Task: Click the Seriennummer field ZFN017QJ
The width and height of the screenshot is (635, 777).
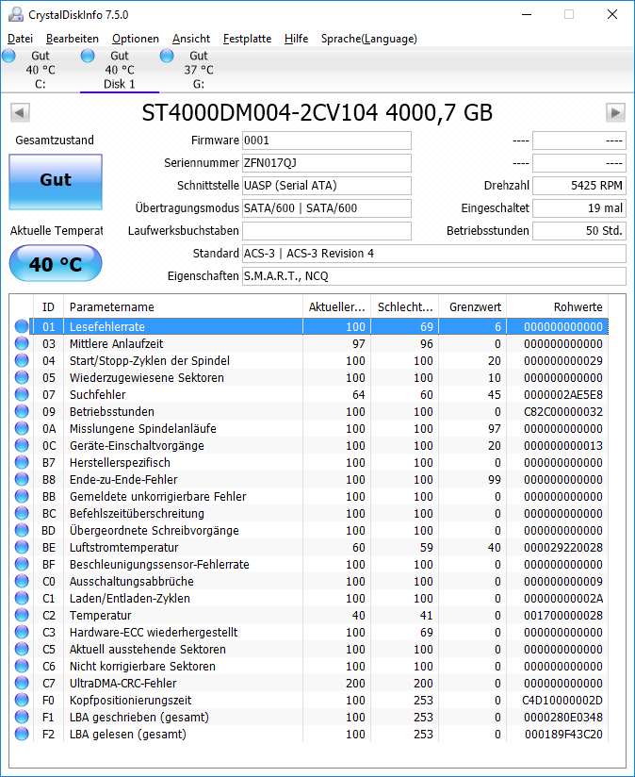Action: click(x=327, y=163)
